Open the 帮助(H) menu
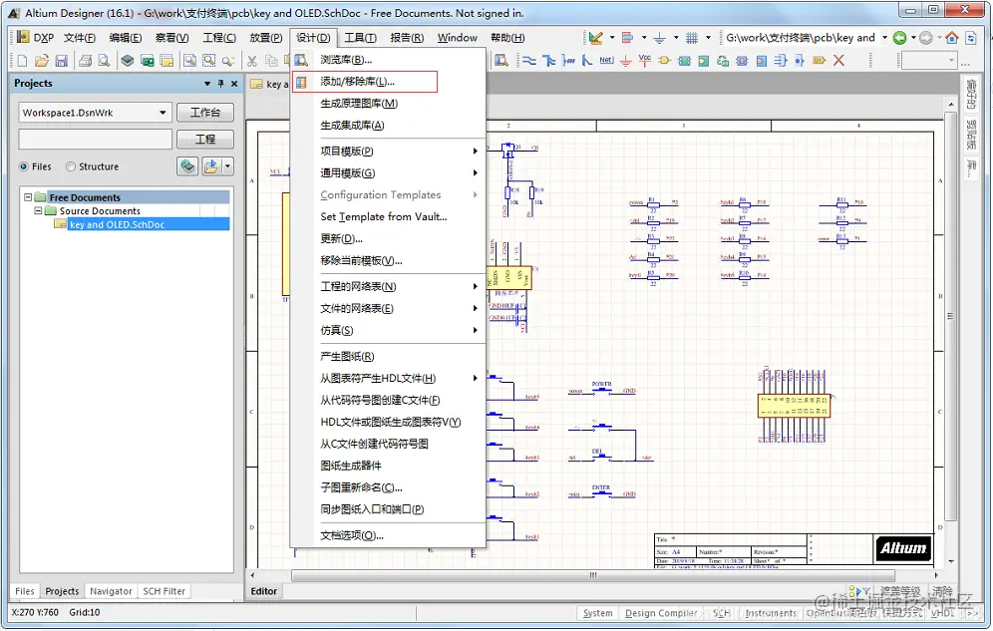The width and height of the screenshot is (993, 631). [507, 38]
